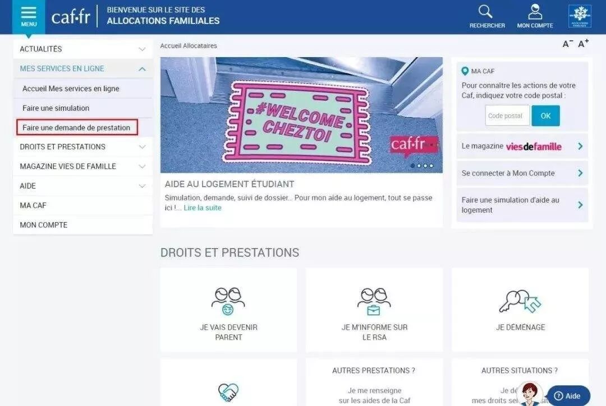Click Mes services en ligne menu label
This screenshot has width=606, height=406.
pos(62,69)
